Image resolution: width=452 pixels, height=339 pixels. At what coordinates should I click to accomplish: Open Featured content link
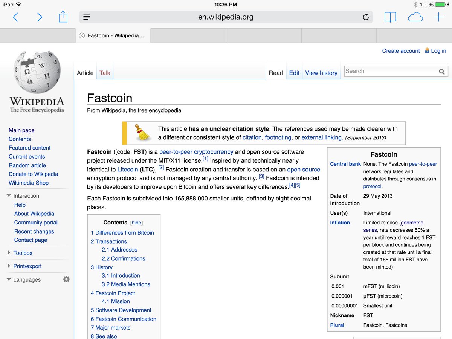point(29,148)
